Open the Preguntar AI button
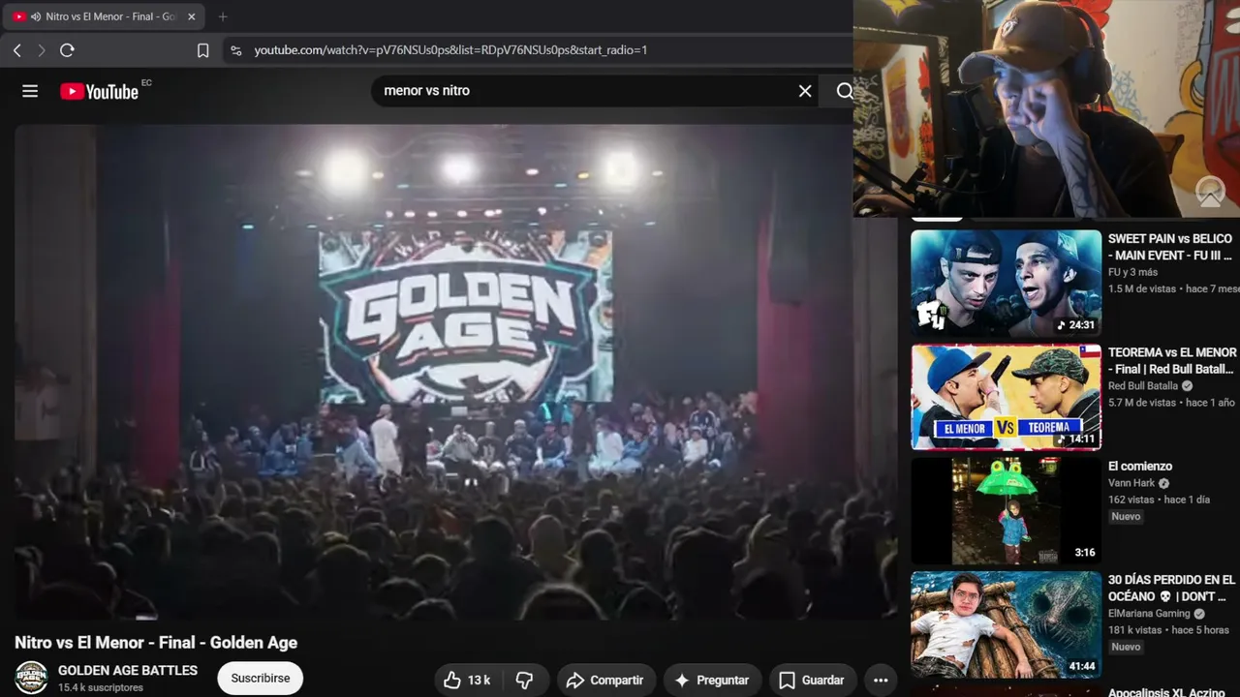This screenshot has width=1240, height=697. (712, 680)
